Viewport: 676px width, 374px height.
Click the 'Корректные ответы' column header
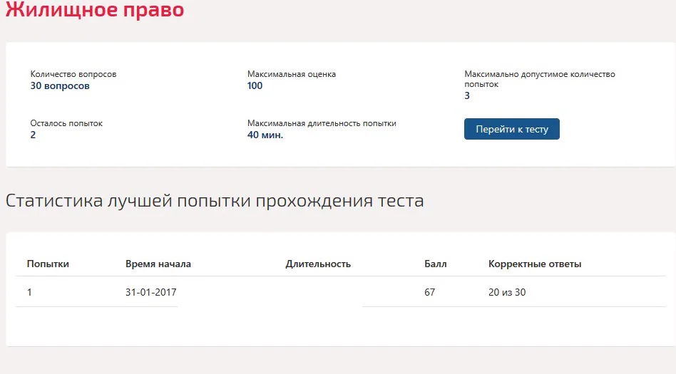point(535,264)
